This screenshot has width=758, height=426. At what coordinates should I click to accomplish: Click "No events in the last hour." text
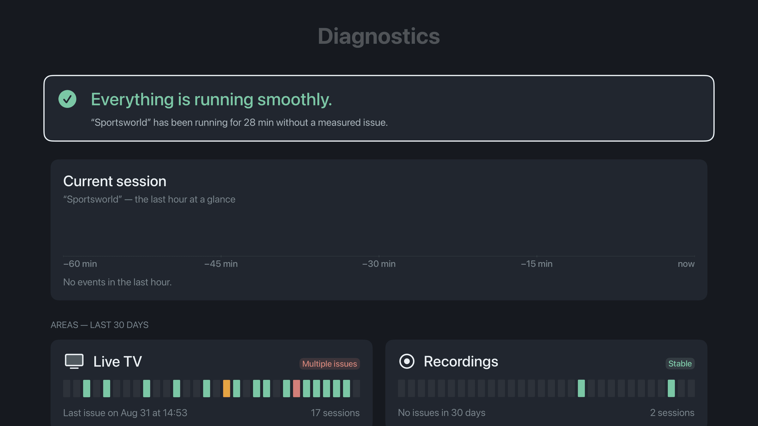click(117, 282)
